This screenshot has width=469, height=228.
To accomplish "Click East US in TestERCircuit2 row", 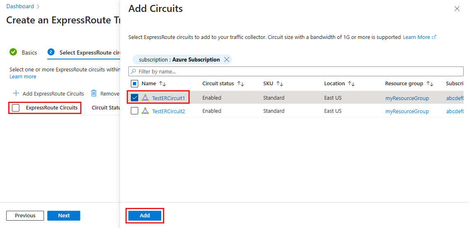I will click(333, 111).
